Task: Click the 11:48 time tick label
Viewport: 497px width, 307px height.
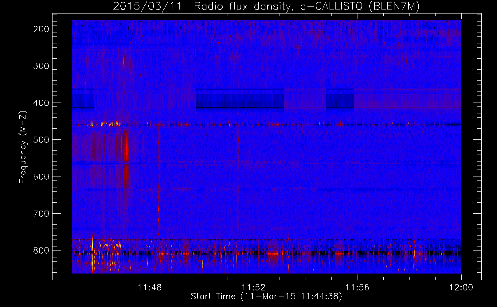Action: [150, 288]
